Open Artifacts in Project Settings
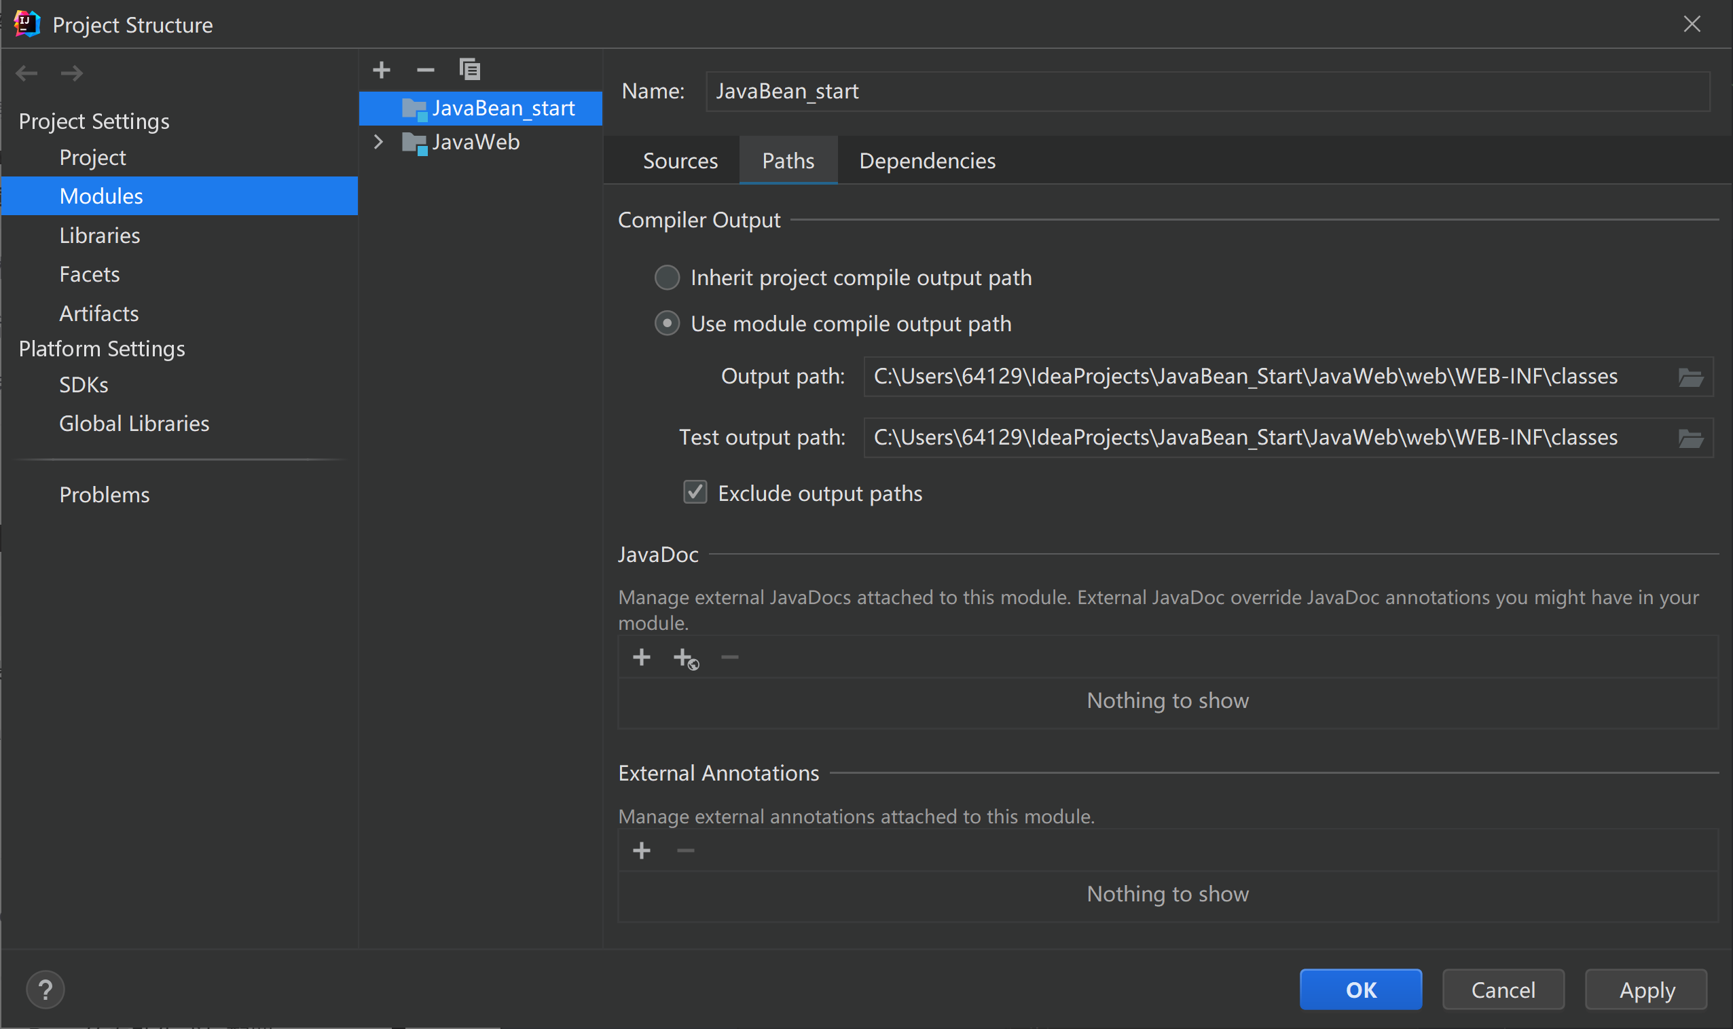This screenshot has height=1029, width=1733. (98, 314)
